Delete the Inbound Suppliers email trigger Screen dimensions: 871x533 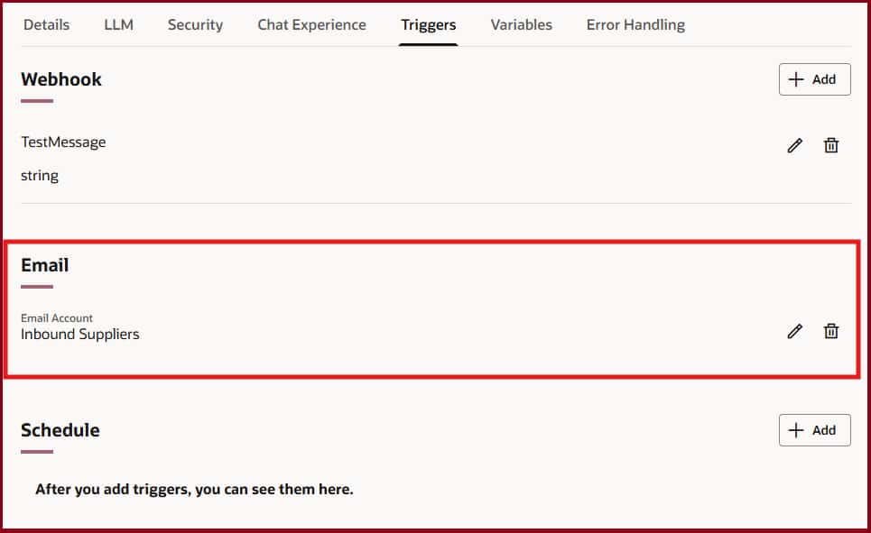[x=831, y=331]
